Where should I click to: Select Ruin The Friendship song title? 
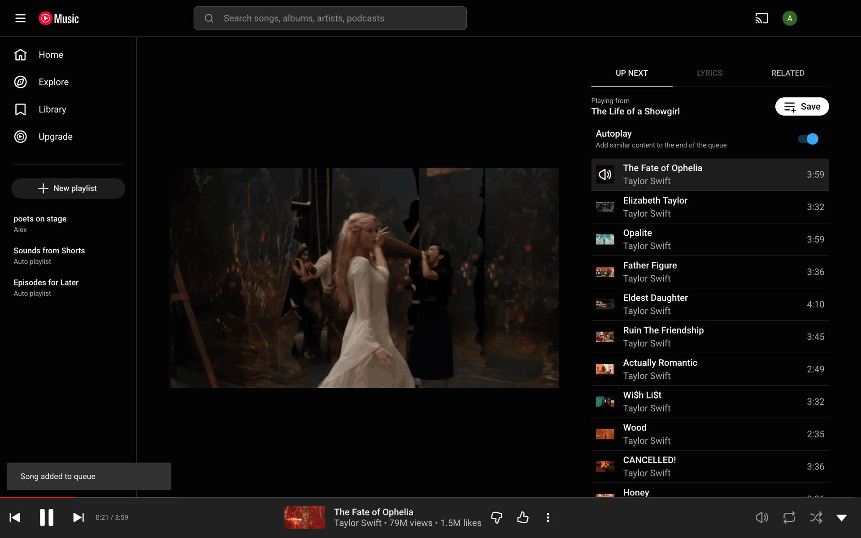(663, 330)
